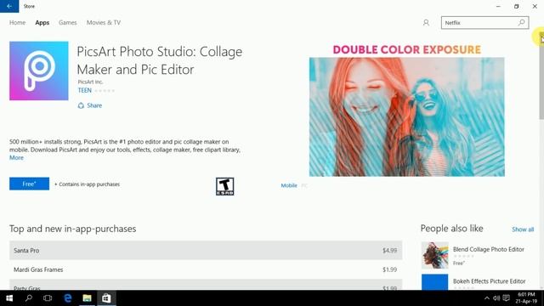The image size is (544, 306).
Task: Click the Free install button
Action: tap(29, 184)
